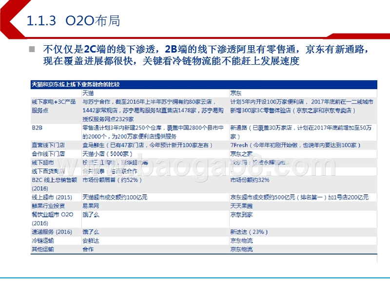Screen dimensions: 390x292
Task: Click the cell '天猫超市成交额约100亿元'
Action: [115, 197]
